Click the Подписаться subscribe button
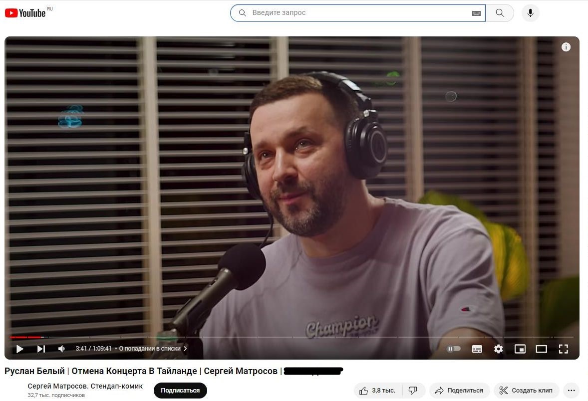The width and height of the screenshot is (588, 401). [180, 391]
